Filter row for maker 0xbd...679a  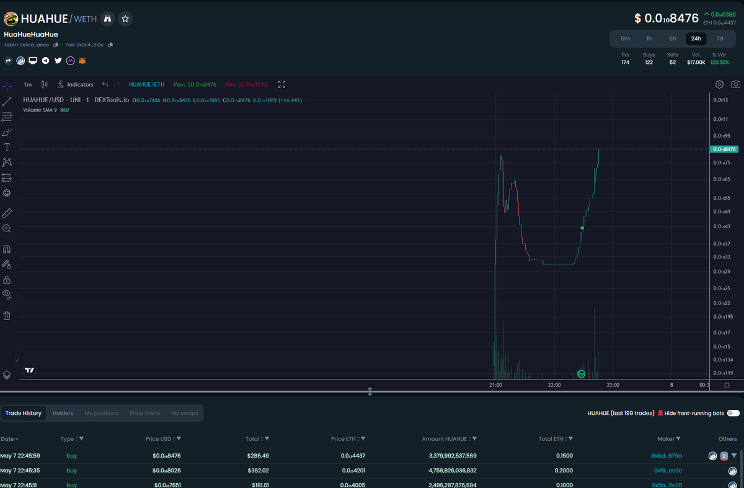(x=734, y=456)
